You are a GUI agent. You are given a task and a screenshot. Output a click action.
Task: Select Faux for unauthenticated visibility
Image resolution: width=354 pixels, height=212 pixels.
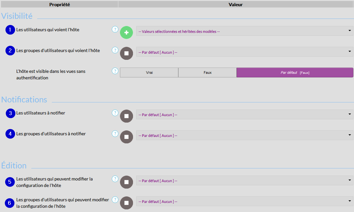coord(207,73)
